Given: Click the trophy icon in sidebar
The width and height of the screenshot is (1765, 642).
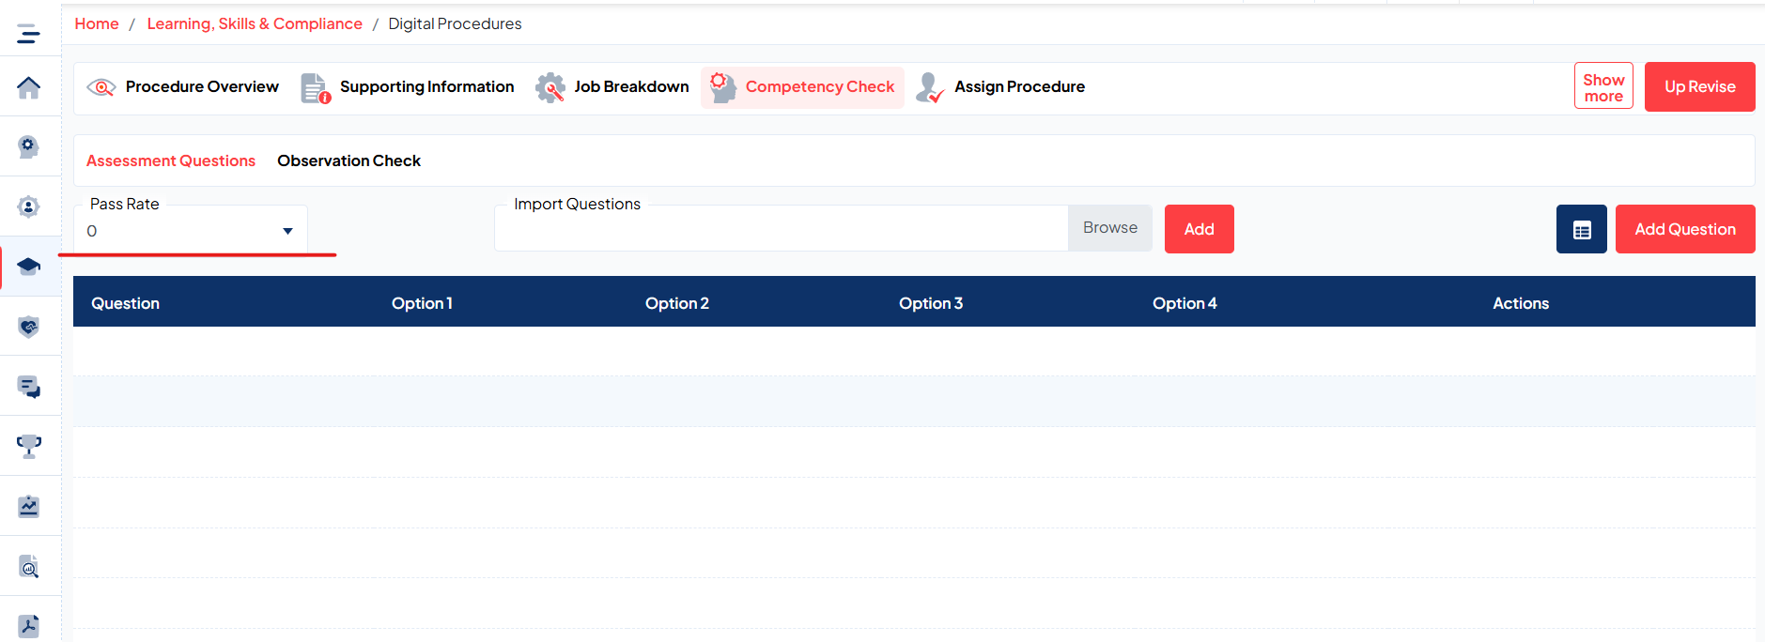Looking at the screenshot, I should (28, 446).
